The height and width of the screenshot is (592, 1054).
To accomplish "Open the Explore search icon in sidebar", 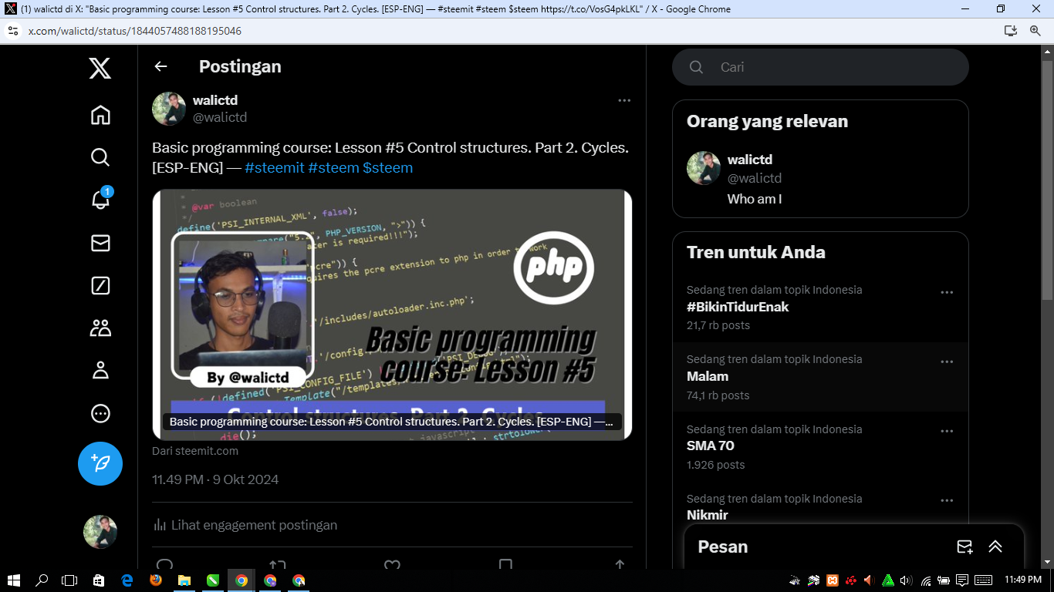I will [100, 157].
